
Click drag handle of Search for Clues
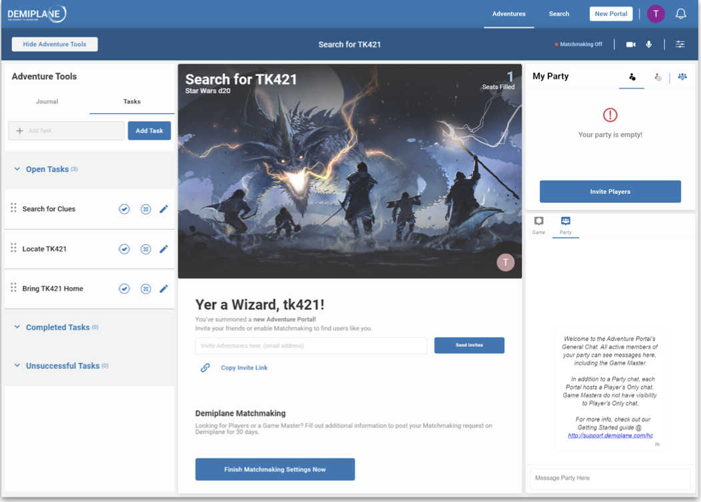pos(13,208)
